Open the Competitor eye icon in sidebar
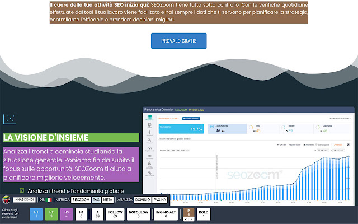 (149, 156)
